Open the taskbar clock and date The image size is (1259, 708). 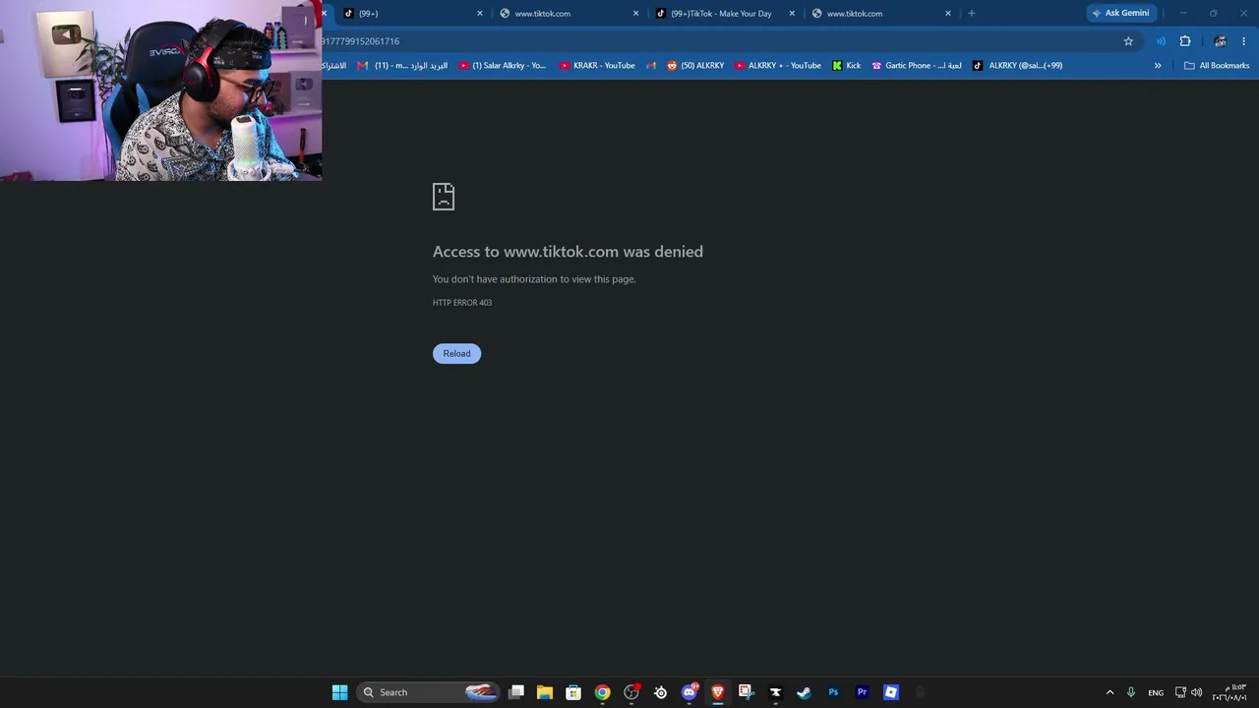click(1229, 692)
